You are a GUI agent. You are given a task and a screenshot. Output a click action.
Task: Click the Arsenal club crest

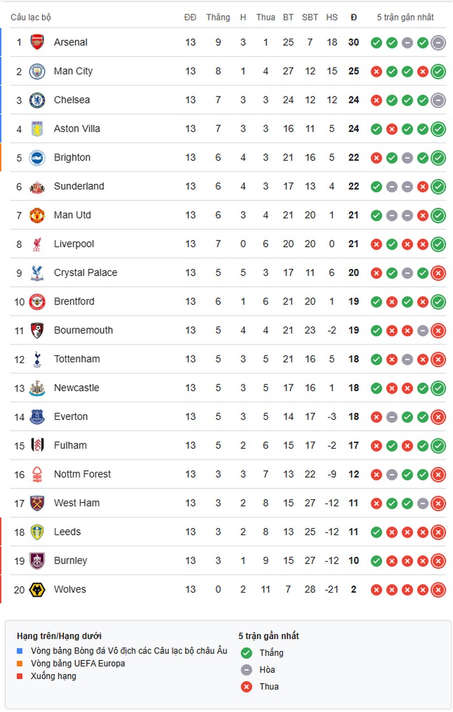[37, 42]
